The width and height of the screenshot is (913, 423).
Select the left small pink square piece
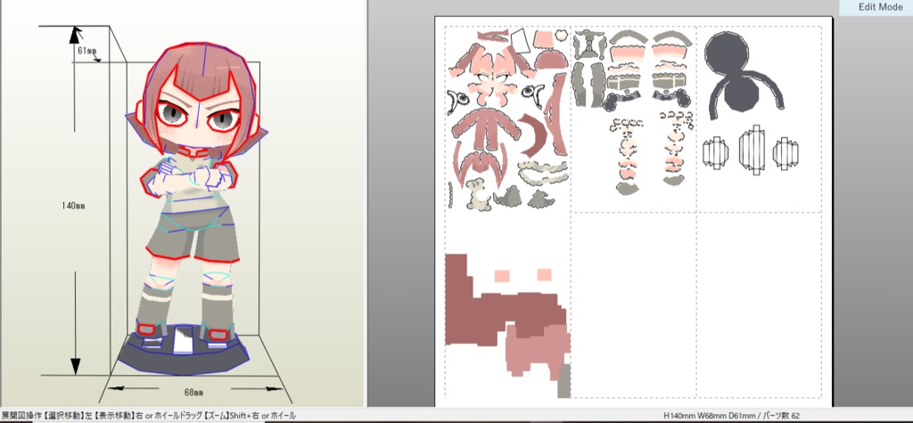pyautogui.click(x=502, y=275)
